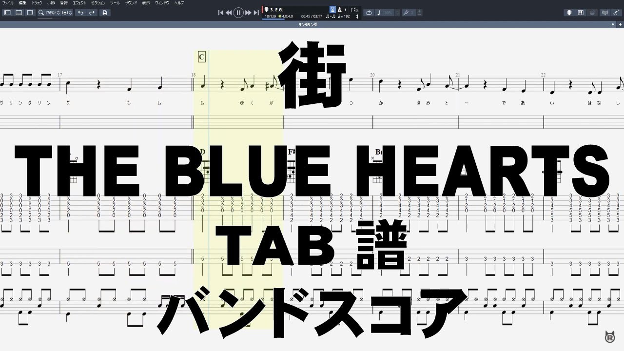Click the Undo arrow icon
Image resolution: width=624 pixels, height=351 pixels.
[x=81, y=13]
